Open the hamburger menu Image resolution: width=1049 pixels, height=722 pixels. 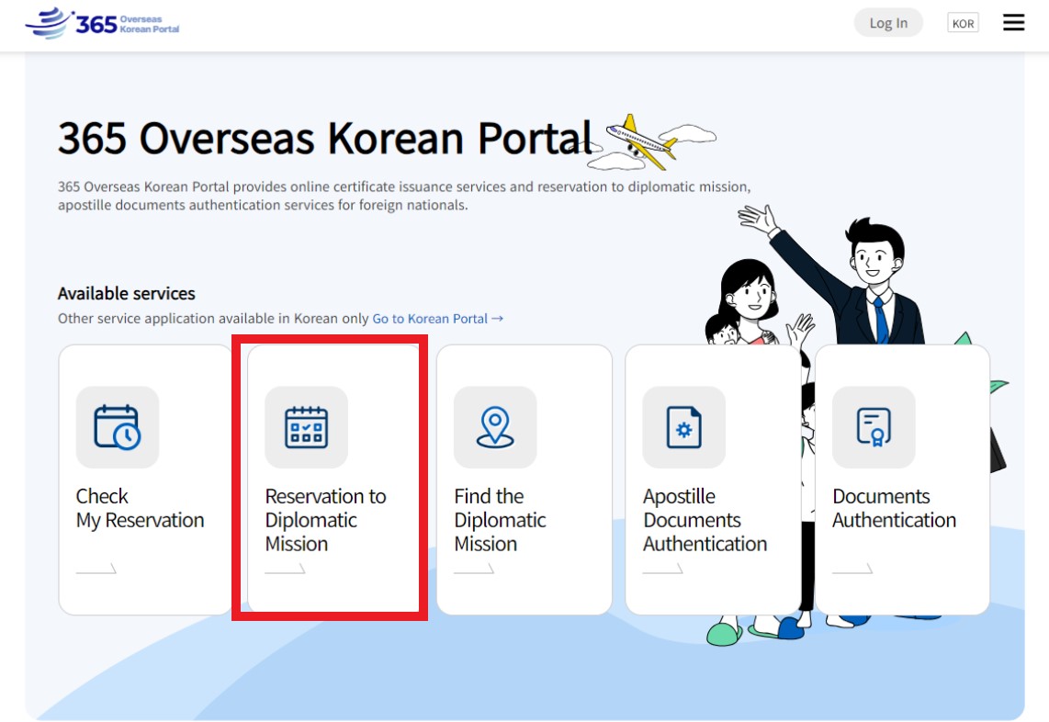pyautogui.click(x=1013, y=23)
